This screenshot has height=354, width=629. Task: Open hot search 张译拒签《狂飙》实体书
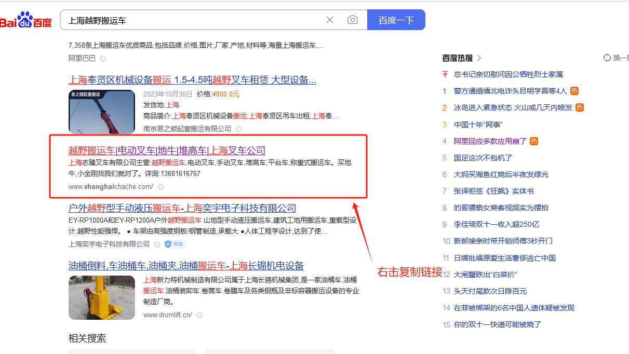(x=494, y=190)
